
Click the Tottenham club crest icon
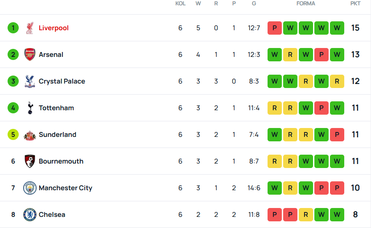(30, 108)
